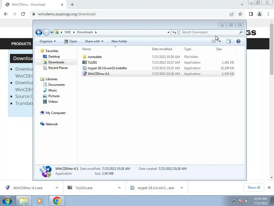Click the Explorer back arrow button
This screenshot has height=206, width=274.
tap(39, 32)
